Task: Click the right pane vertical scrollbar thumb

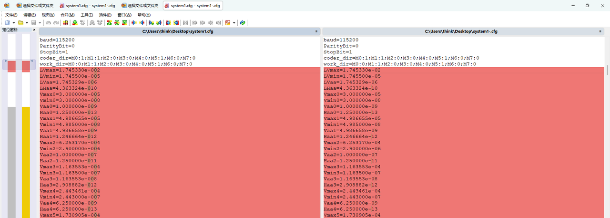Action: 607,70
